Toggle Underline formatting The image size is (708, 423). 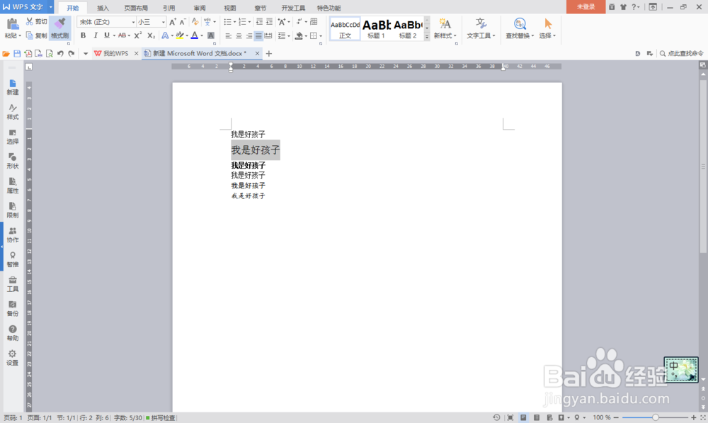click(x=107, y=35)
